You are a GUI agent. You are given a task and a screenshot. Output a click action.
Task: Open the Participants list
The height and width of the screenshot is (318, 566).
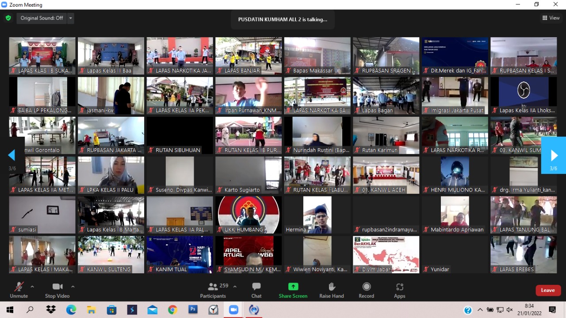[x=213, y=290]
